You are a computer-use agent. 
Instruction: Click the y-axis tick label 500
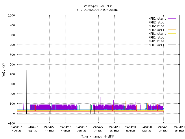coord(12,65)
